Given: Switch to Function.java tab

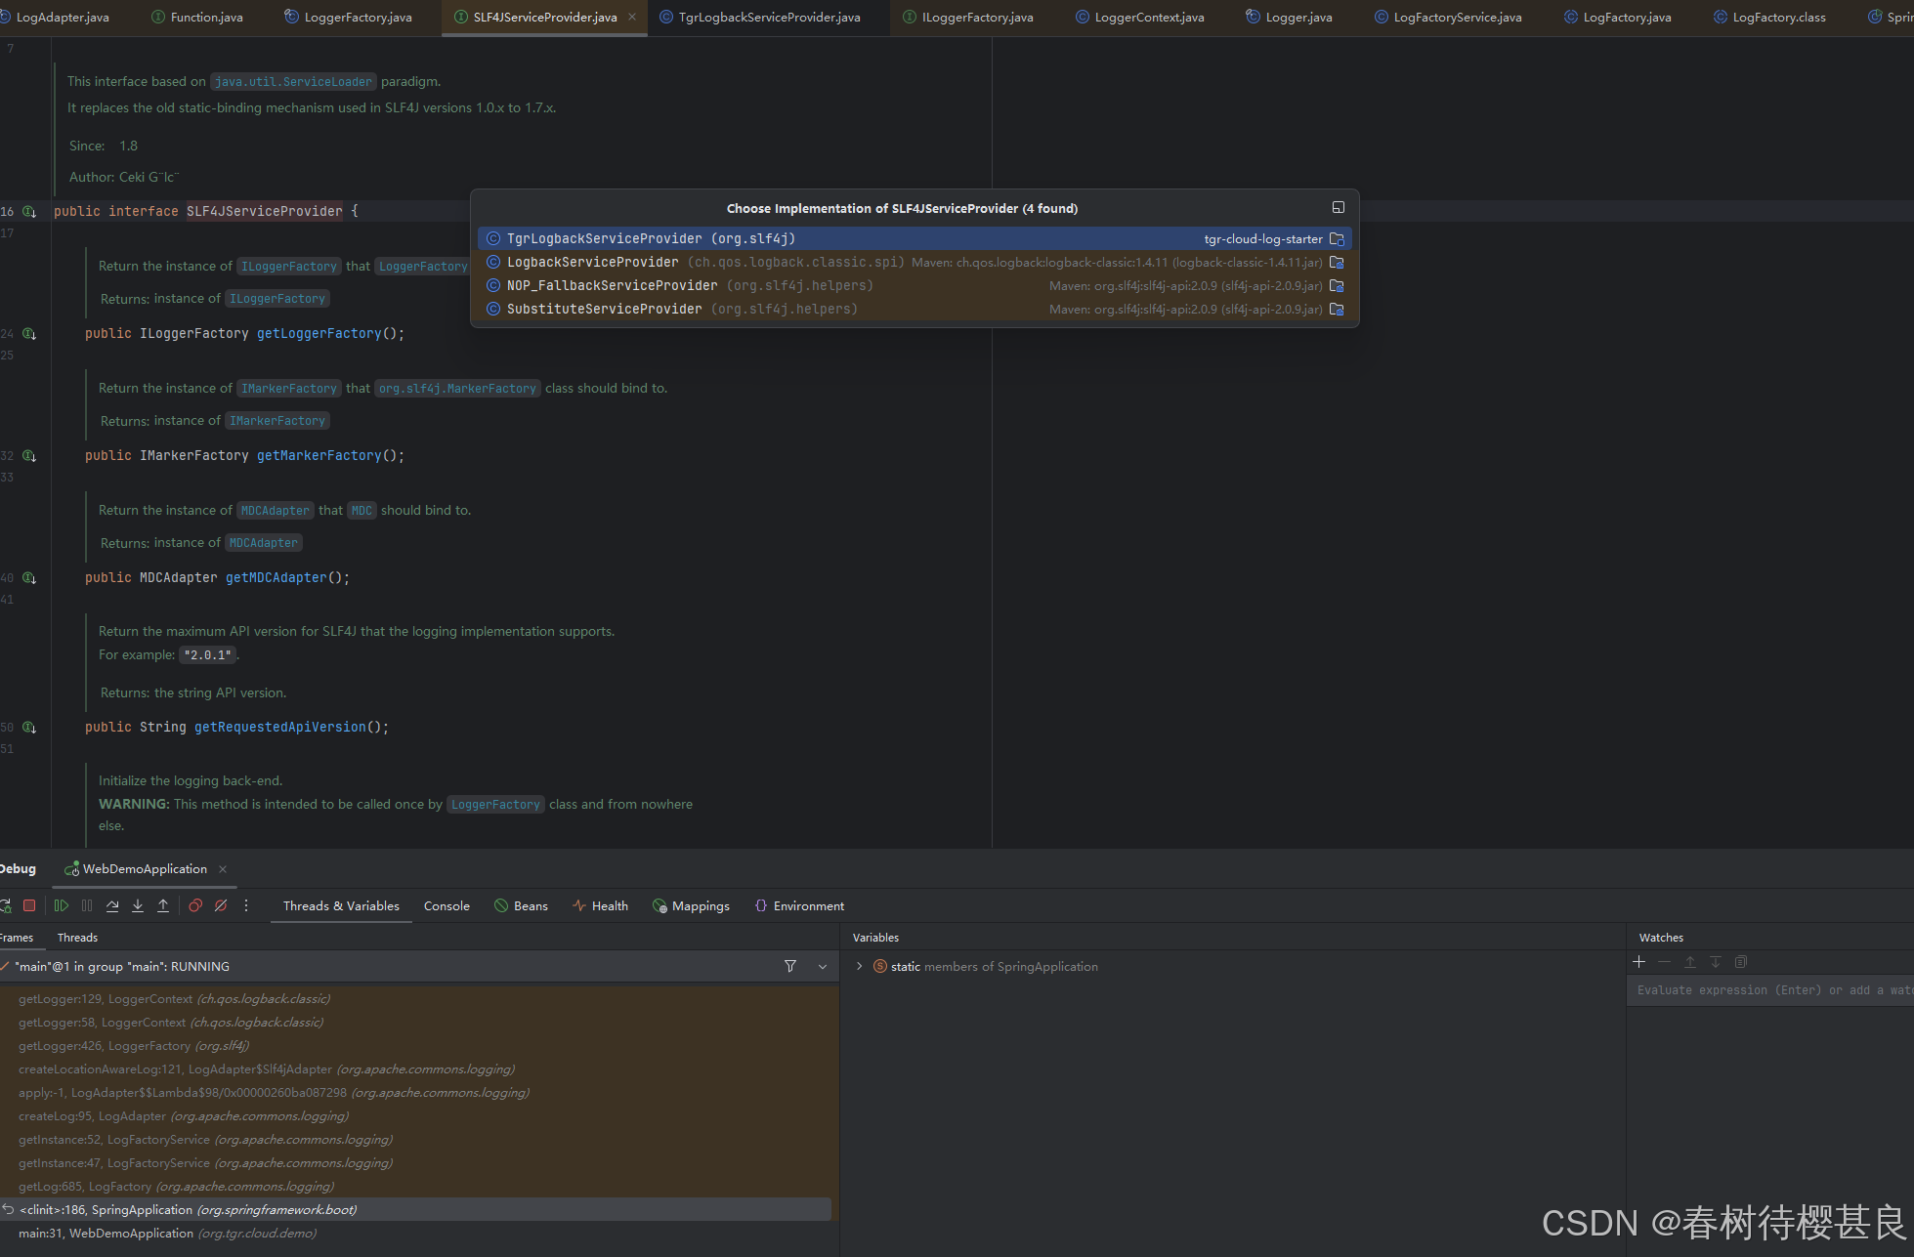Looking at the screenshot, I should (197, 17).
